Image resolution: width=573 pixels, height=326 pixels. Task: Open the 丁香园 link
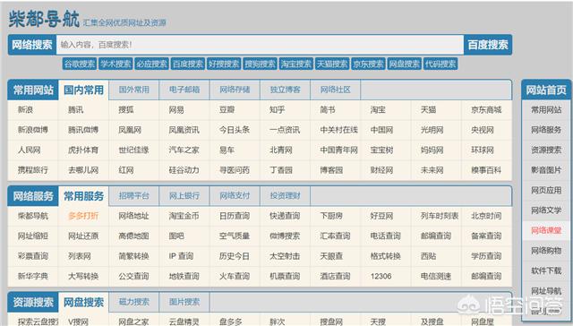(280, 170)
